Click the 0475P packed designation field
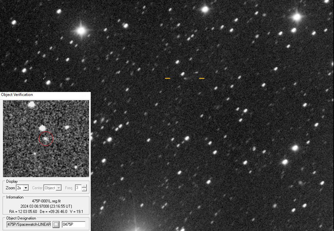Image resolution: width=334 pixels, height=231 pixels. click(x=74, y=224)
